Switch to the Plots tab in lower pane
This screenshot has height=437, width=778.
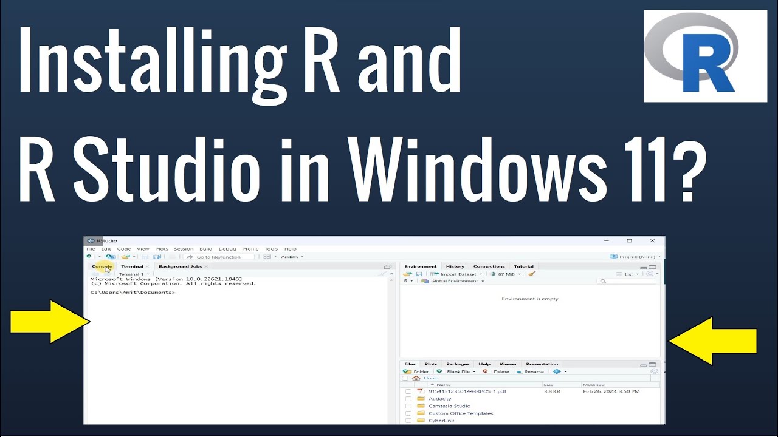point(430,364)
